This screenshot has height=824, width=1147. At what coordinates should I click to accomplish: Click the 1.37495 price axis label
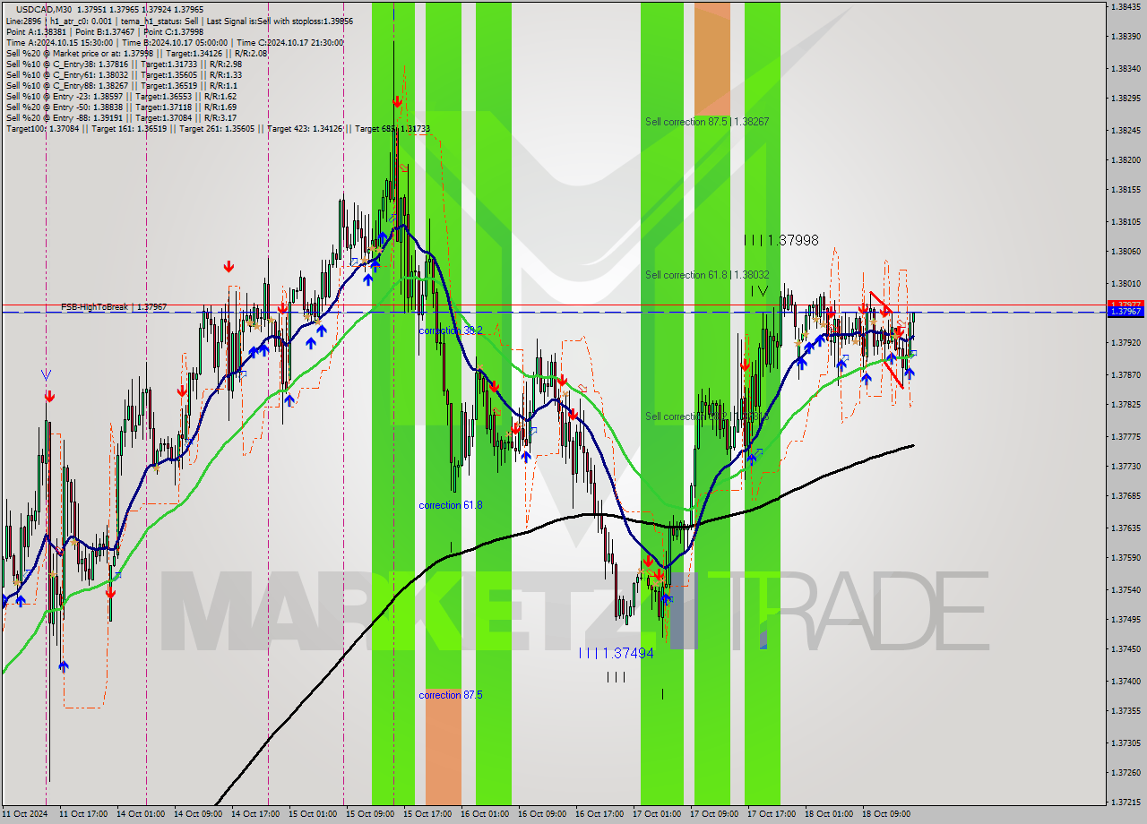(1125, 619)
